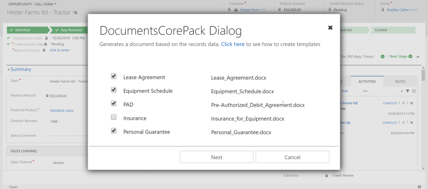428x189 pixels.
Task: Click the lock icon beside header Finance Amount
Action: point(280,9)
